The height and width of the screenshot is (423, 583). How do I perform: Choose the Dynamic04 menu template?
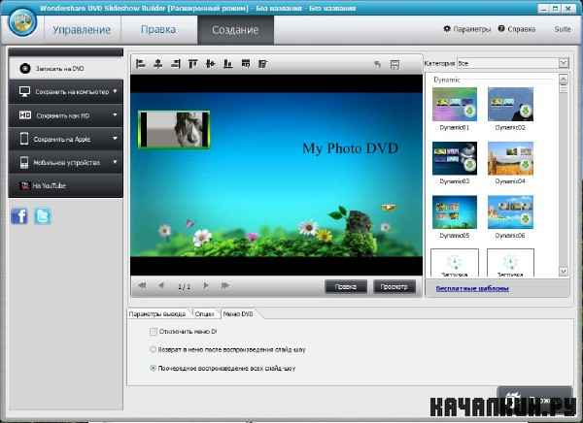coord(510,158)
